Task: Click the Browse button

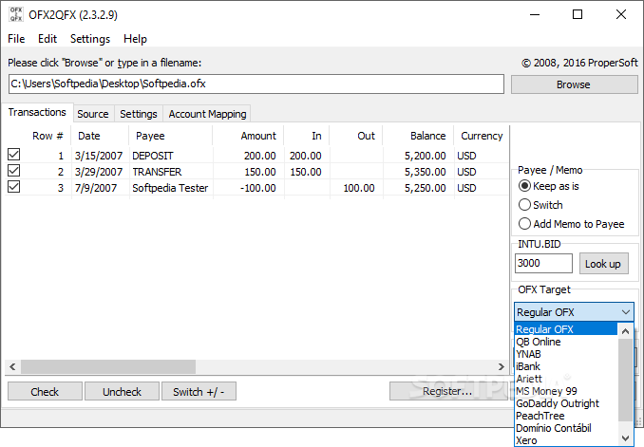Action: [574, 84]
